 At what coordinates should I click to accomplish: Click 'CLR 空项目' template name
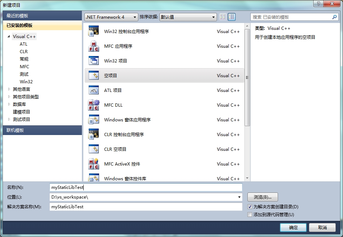click(115, 149)
